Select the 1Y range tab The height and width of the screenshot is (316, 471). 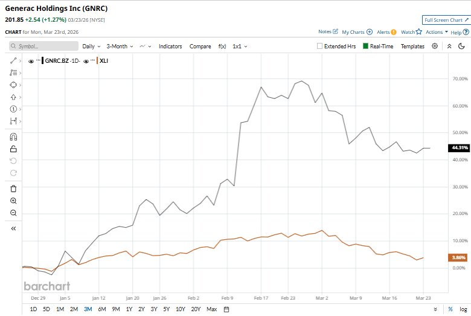tap(129, 309)
